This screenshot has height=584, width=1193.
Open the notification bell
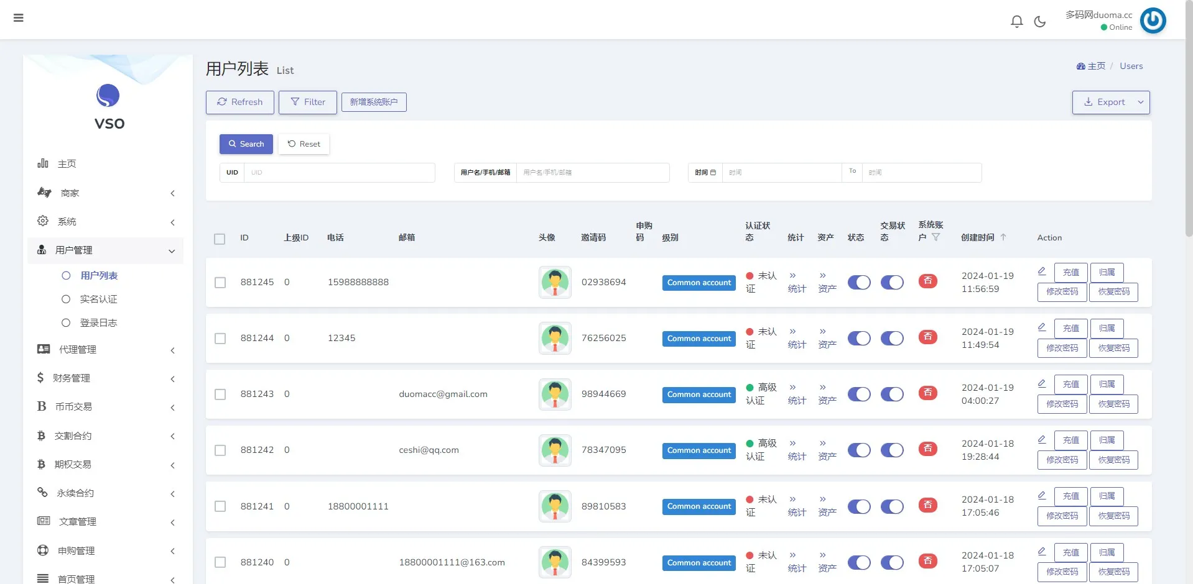click(1016, 22)
